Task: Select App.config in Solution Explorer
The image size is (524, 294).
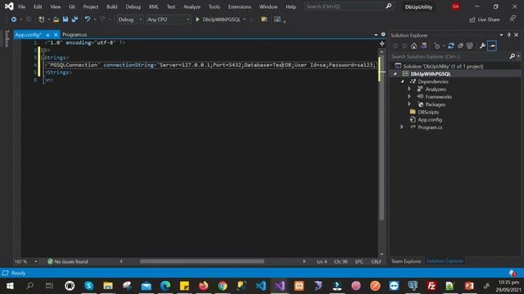Action: coord(430,120)
